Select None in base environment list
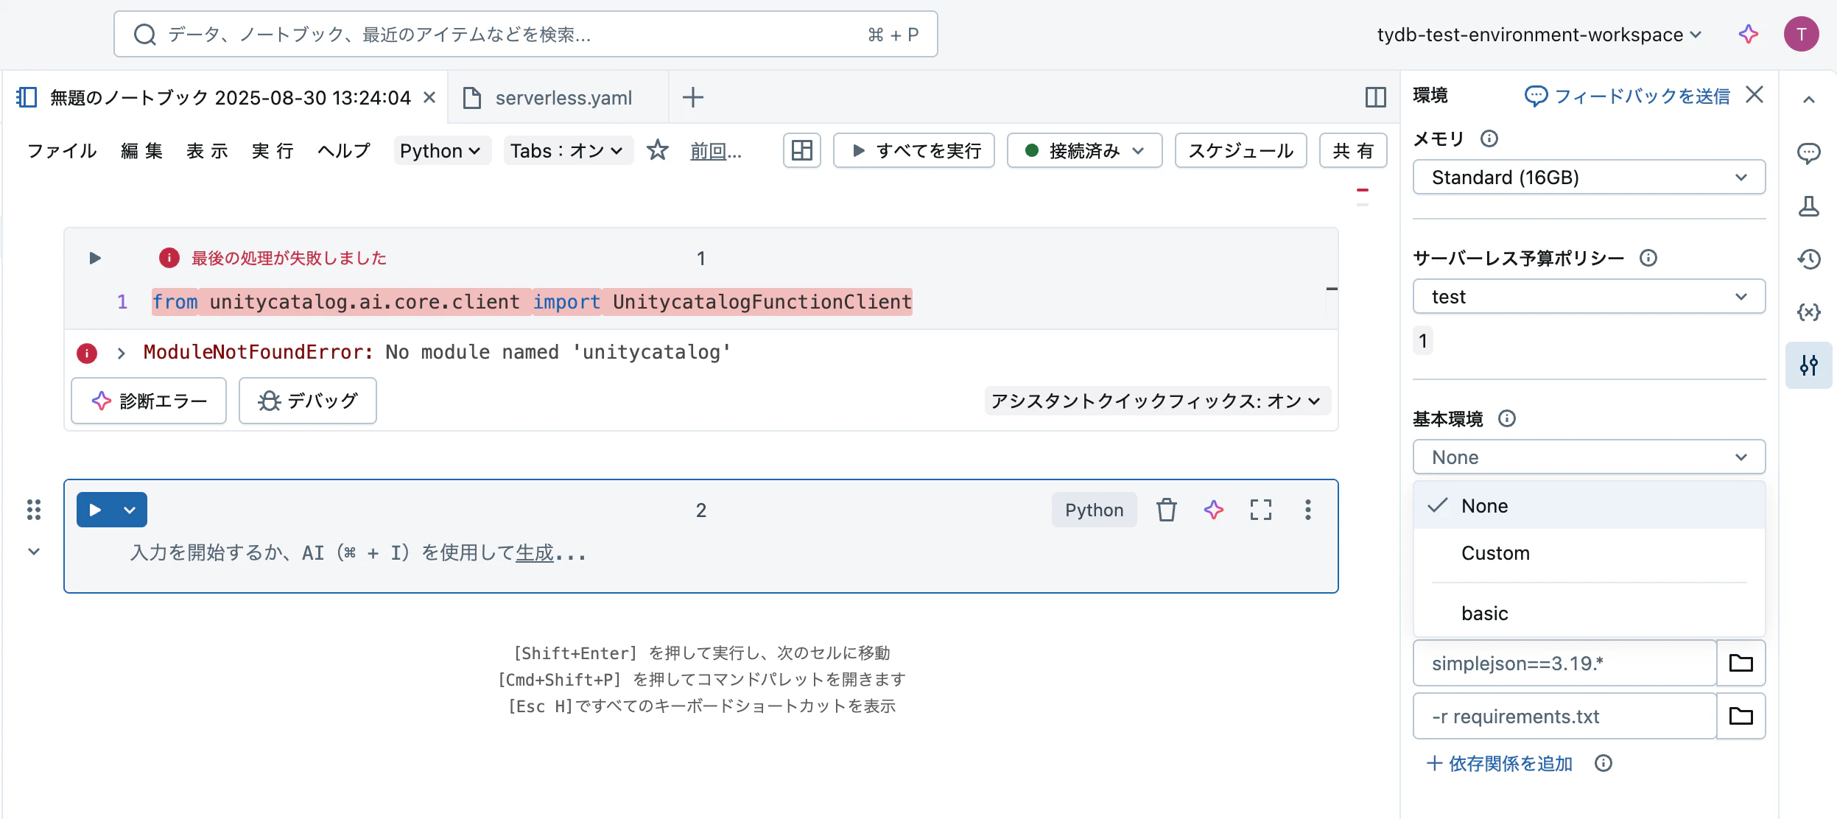Image resolution: width=1837 pixels, height=819 pixels. [x=1589, y=506]
